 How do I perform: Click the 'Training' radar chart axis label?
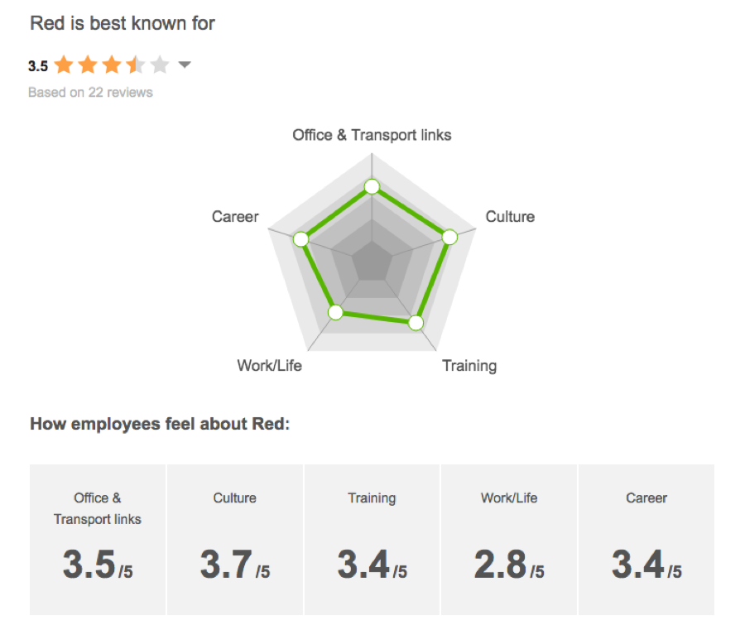point(469,365)
